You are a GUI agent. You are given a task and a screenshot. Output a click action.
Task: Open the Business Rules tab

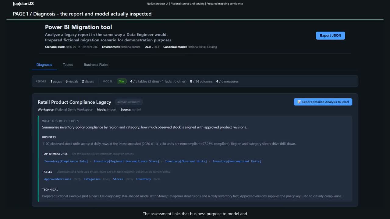point(96,65)
